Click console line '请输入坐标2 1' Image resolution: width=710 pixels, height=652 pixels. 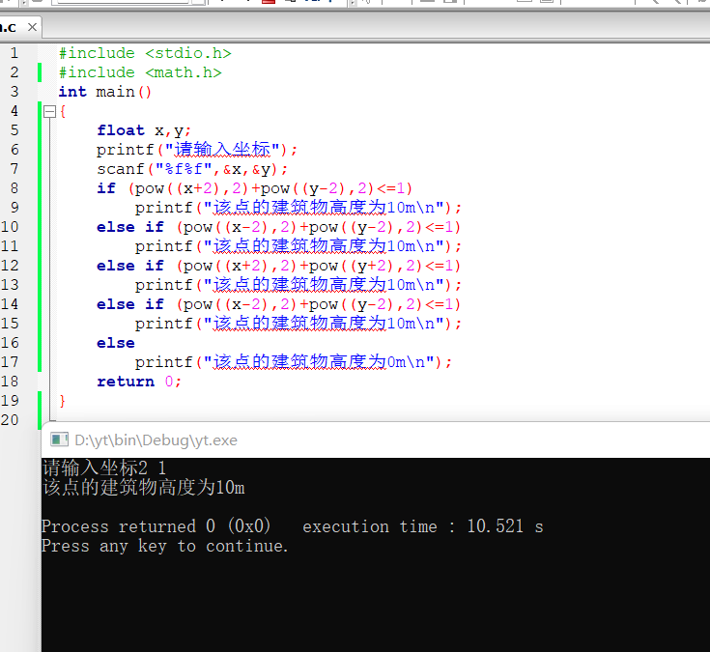(104, 468)
